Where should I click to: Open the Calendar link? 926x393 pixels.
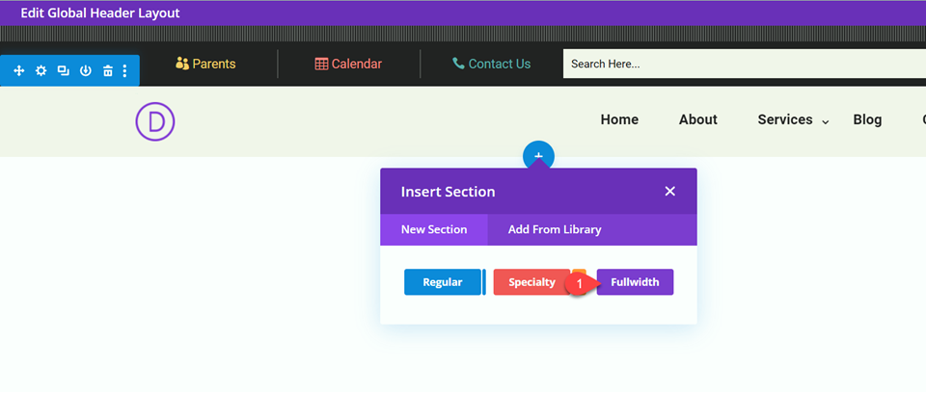point(348,64)
